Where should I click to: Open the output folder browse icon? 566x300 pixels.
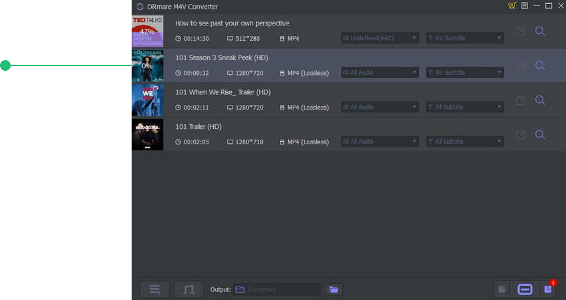coord(334,289)
